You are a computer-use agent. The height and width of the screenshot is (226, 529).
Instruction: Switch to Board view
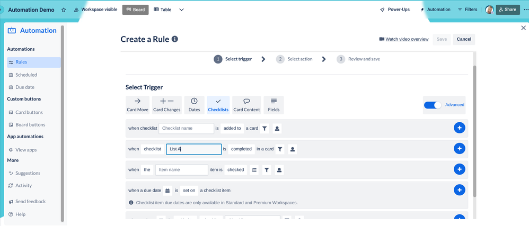tap(135, 10)
